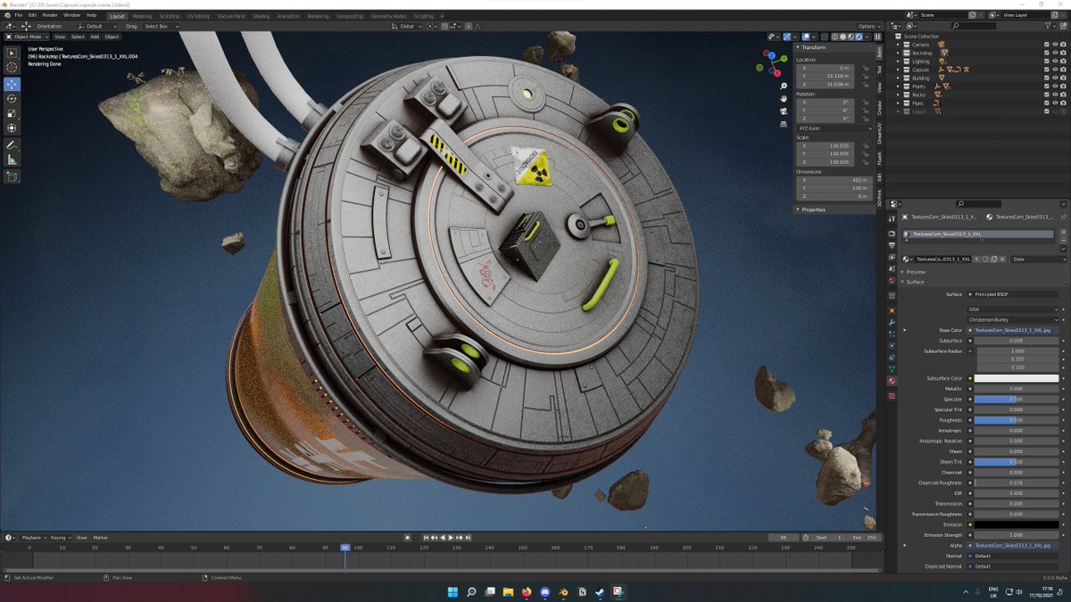The height and width of the screenshot is (602, 1071).
Task: Select the Transform tool in the left toolbar
Action: (12, 128)
